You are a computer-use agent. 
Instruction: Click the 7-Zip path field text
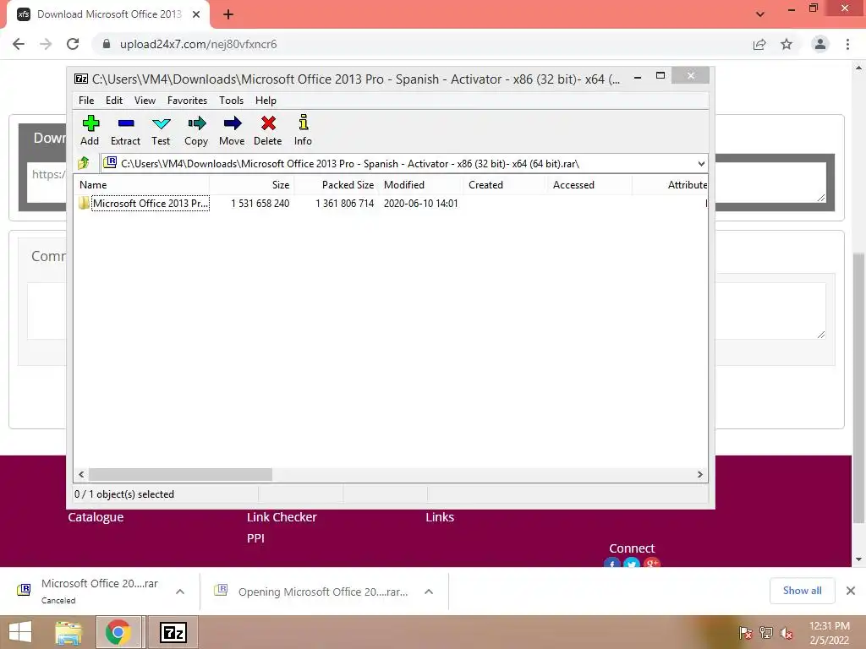point(349,164)
